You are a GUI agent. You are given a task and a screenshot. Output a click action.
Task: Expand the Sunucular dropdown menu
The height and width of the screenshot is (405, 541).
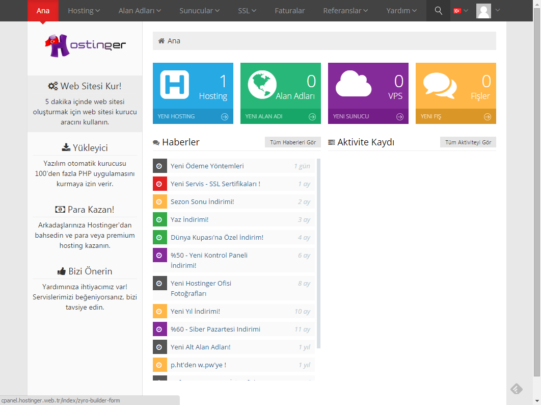pyautogui.click(x=199, y=11)
